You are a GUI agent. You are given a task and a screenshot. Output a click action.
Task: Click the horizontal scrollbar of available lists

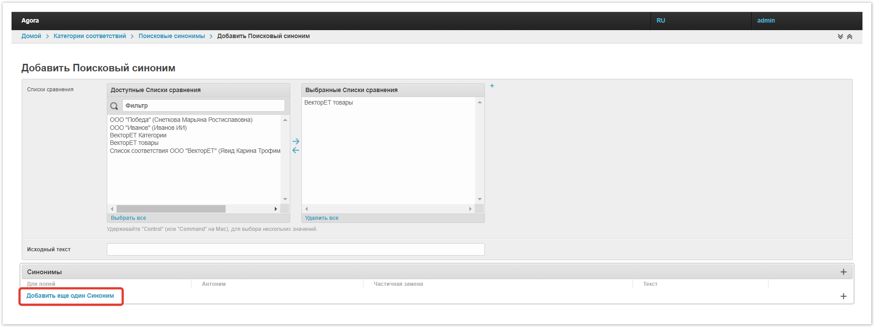pos(171,209)
